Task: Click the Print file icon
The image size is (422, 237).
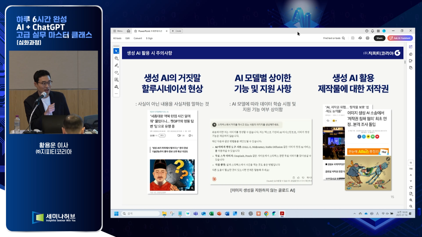Action: pos(367,38)
